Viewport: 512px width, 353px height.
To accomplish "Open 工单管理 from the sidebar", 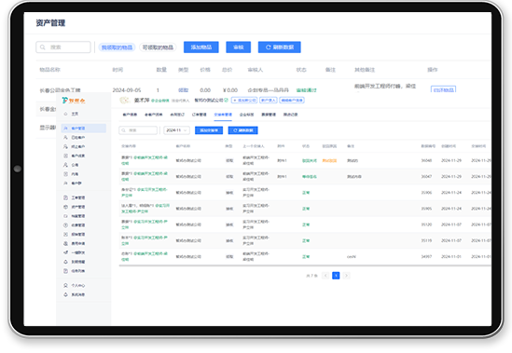I will (x=75, y=197).
